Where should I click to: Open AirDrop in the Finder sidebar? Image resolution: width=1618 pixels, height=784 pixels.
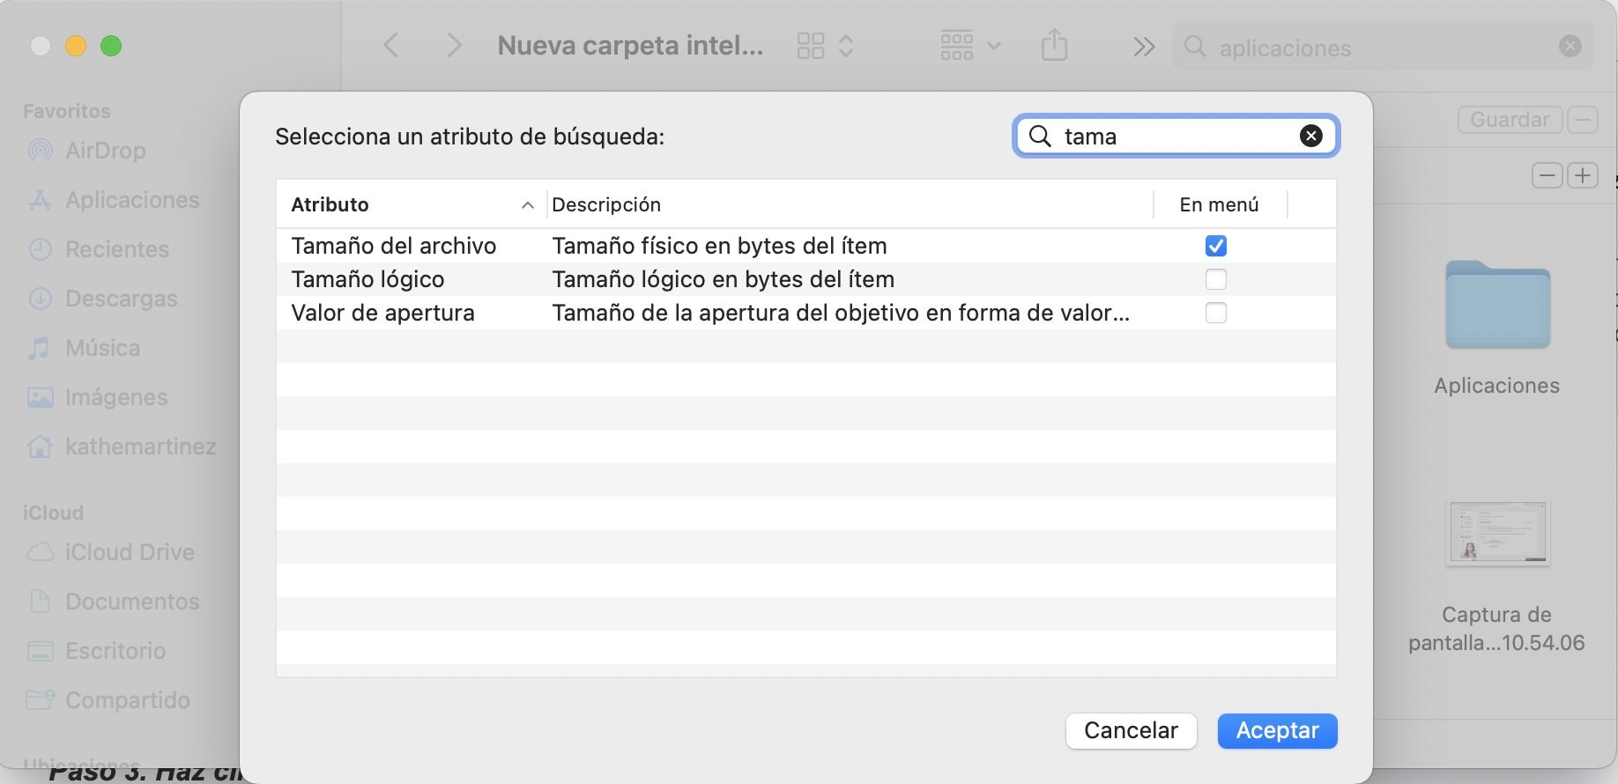[x=87, y=151]
